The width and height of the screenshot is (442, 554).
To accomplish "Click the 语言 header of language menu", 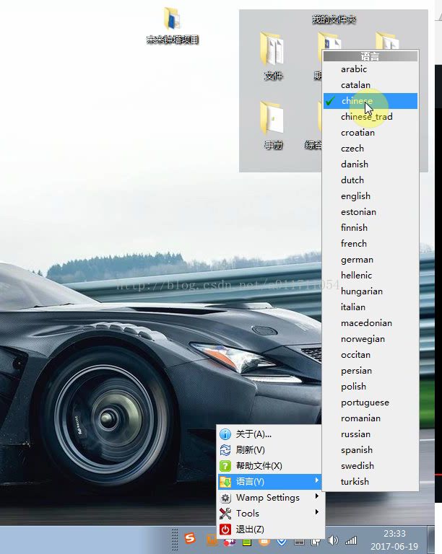I will (370, 56).
